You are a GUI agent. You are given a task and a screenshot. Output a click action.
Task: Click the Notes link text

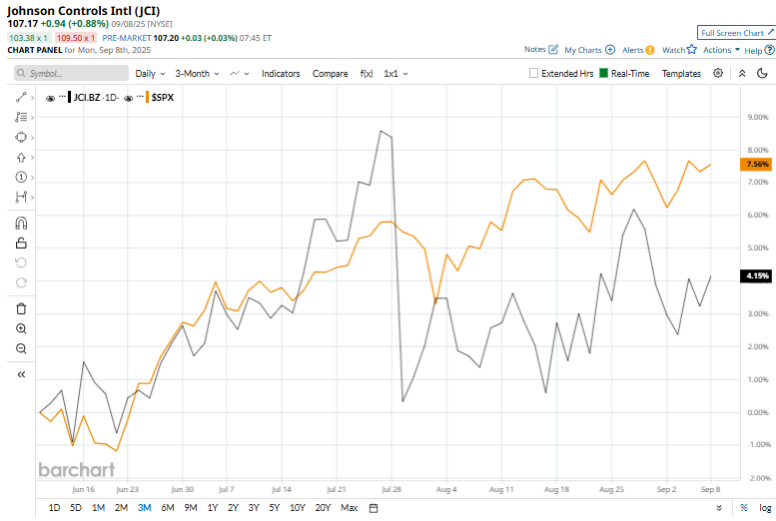[x=535, y=50]
